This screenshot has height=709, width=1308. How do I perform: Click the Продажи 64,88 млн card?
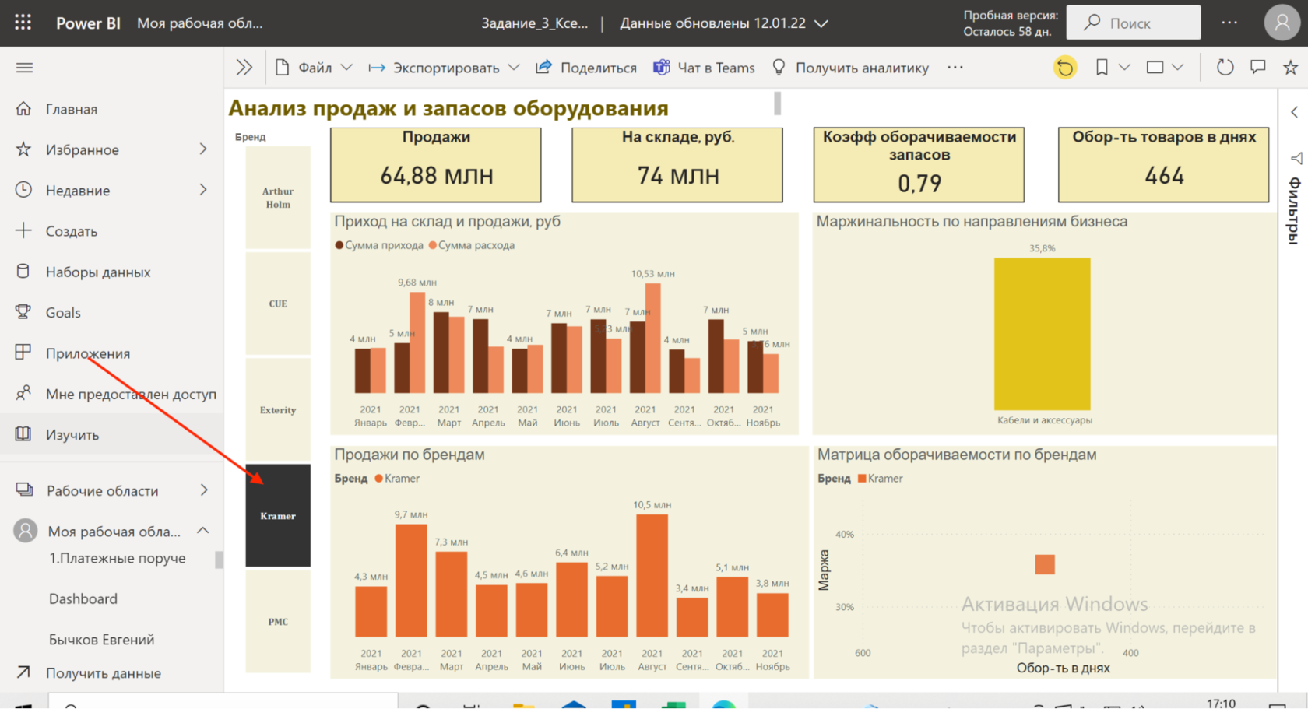(x=436, y=165)
